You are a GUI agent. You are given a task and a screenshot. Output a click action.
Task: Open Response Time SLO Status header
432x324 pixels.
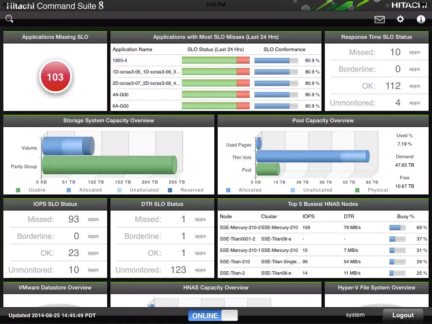pos(376,37)
